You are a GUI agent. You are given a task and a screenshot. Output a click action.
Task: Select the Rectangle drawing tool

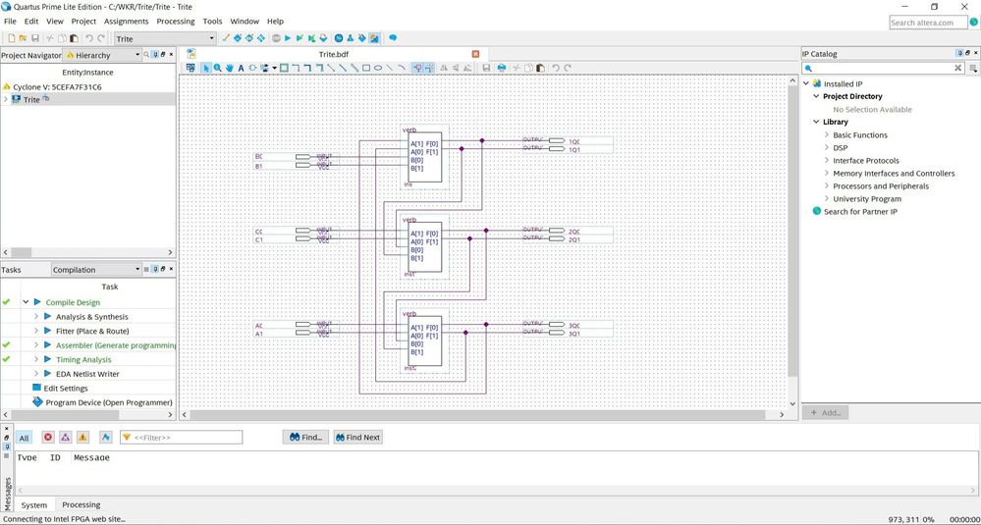tap(366, 69)
